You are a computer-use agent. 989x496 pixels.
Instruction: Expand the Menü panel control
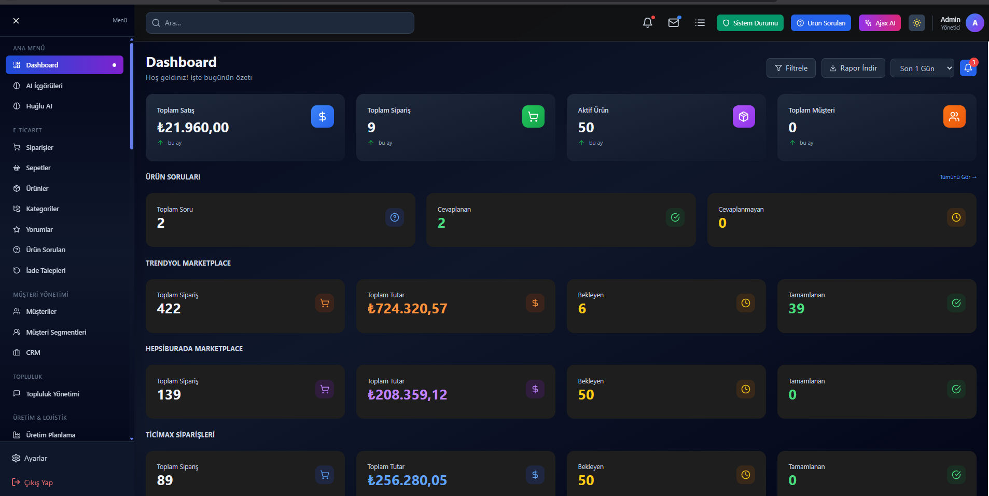point(119,20)
